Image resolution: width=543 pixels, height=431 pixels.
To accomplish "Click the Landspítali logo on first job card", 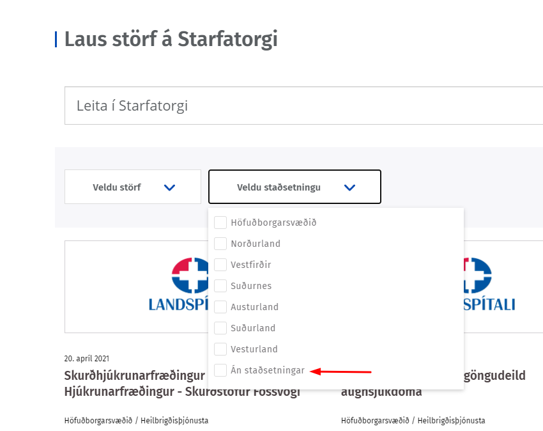I will tap(179, 284).
